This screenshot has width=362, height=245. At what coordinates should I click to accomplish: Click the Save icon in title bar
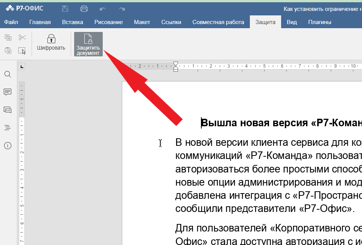tap(65, 9)
